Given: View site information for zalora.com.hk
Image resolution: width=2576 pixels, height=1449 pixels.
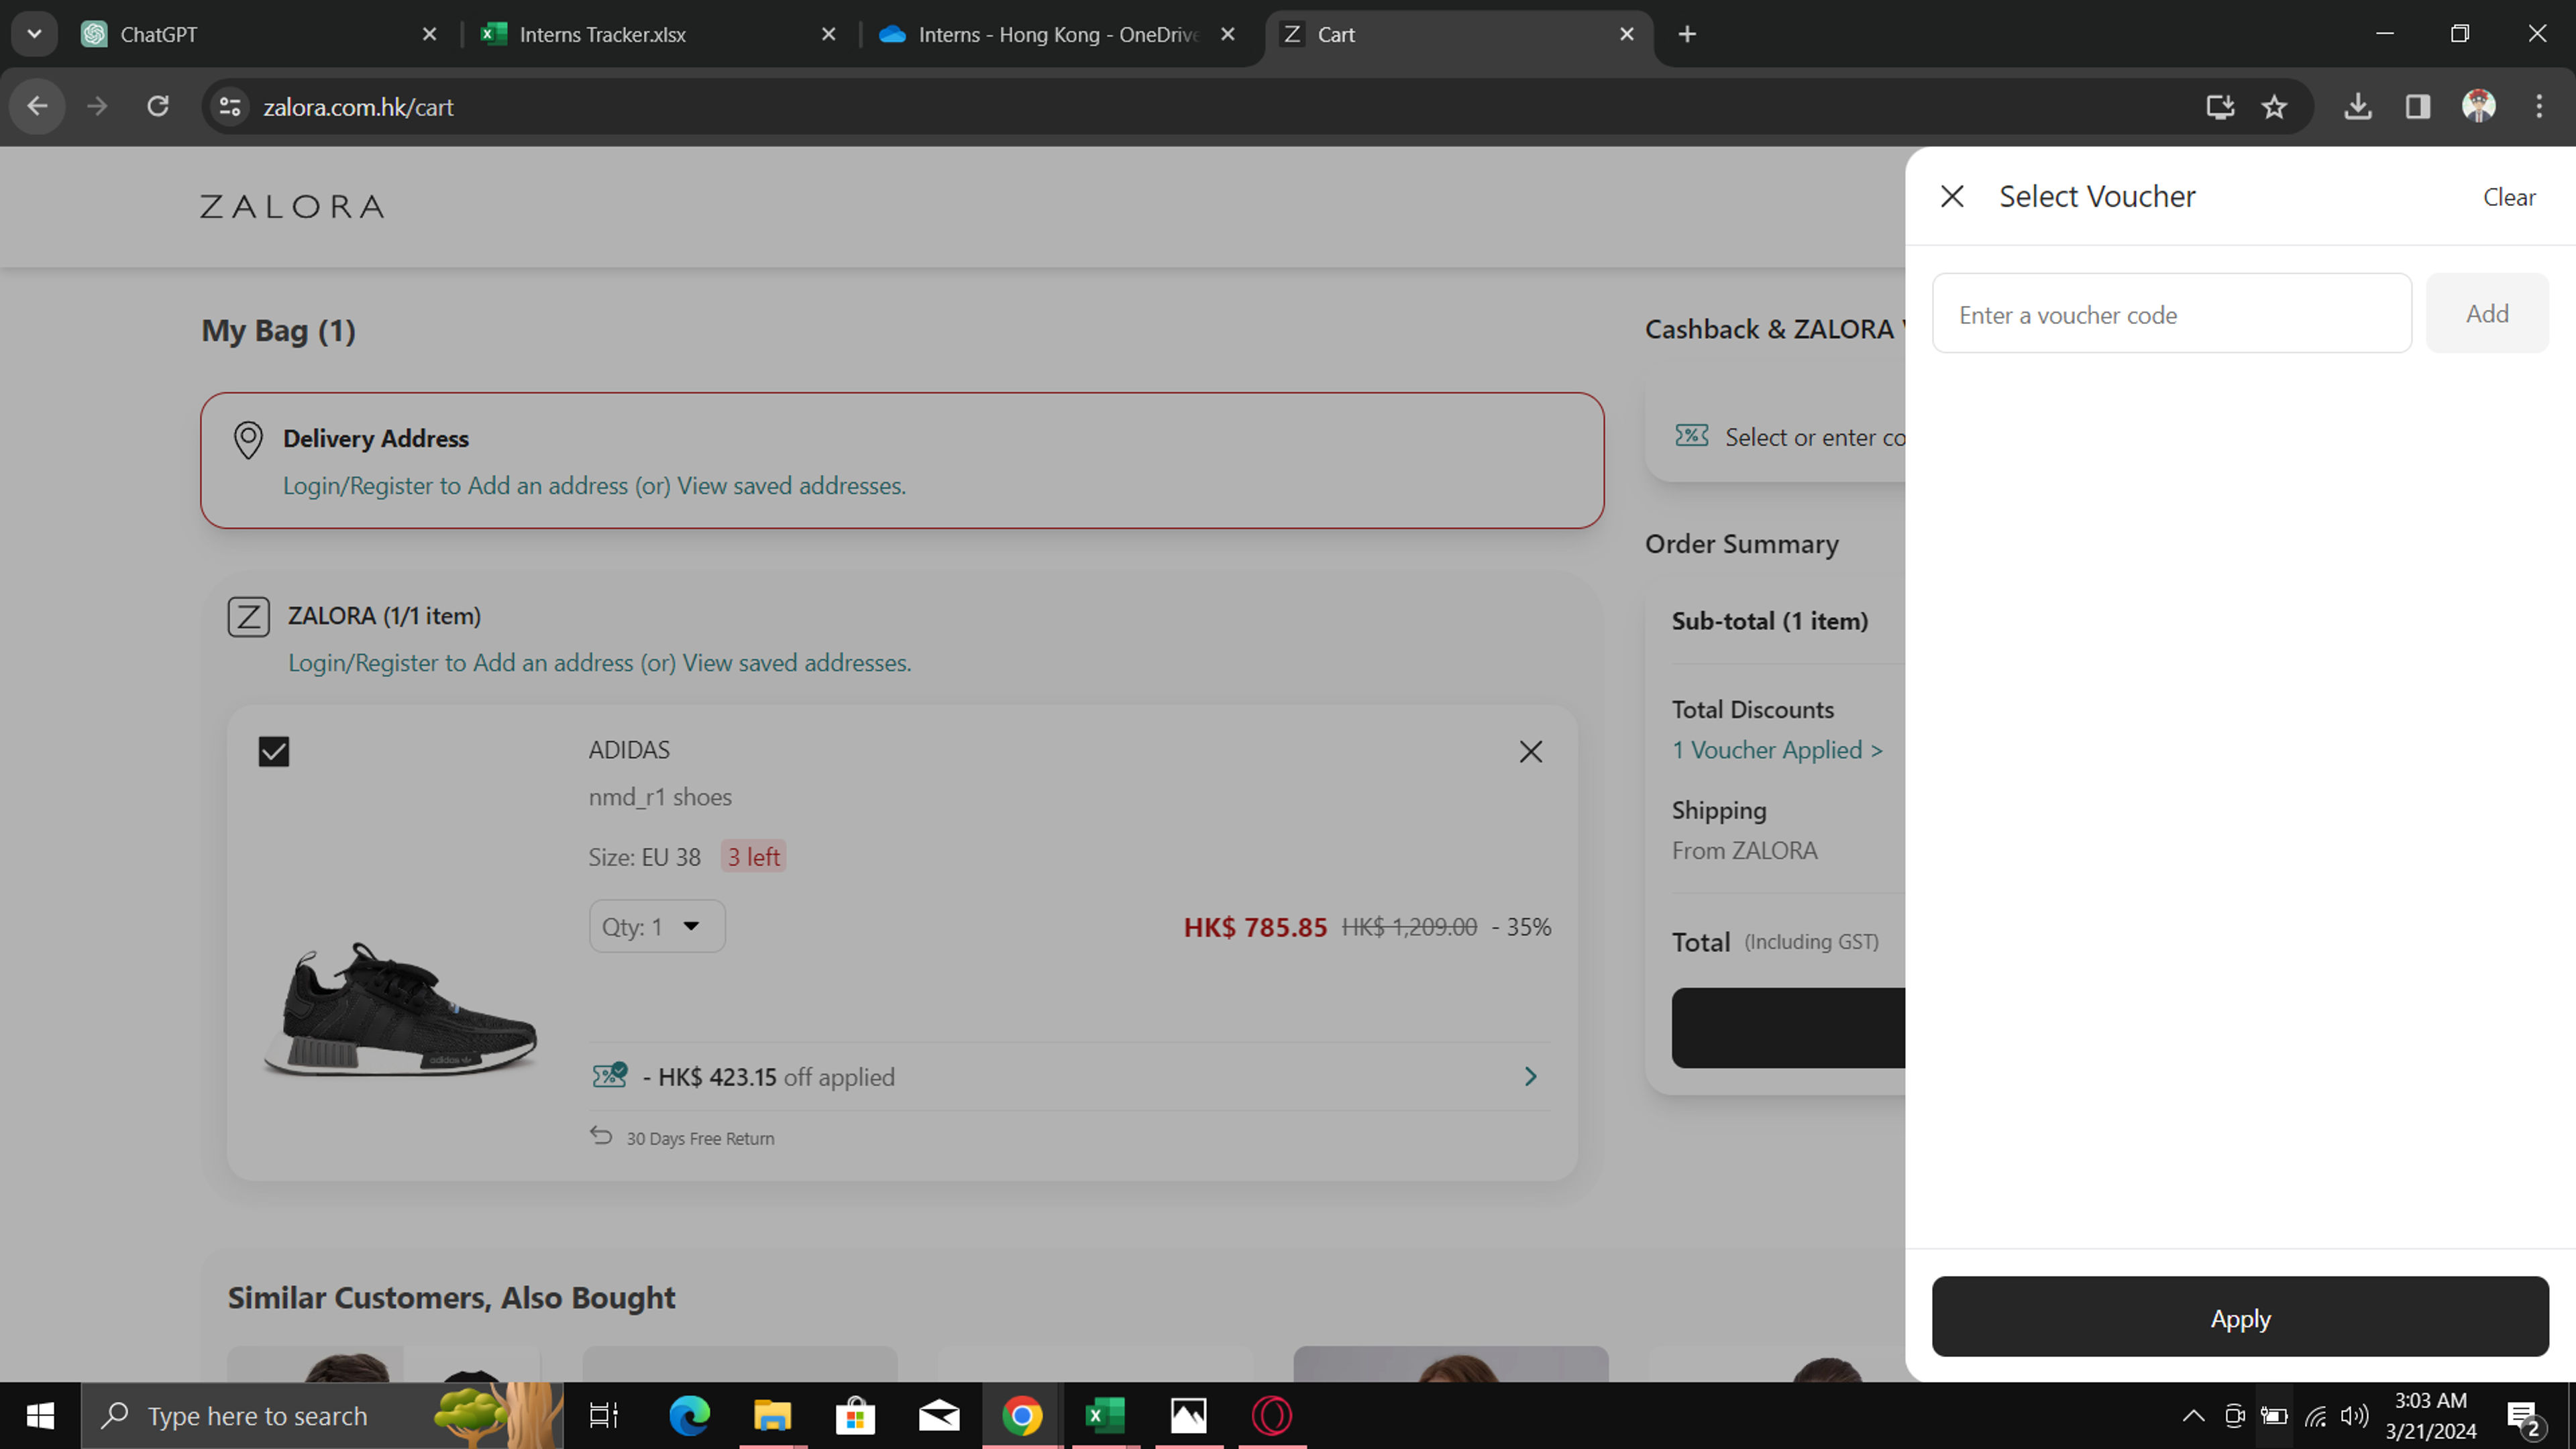Looking at the screenshot, I should point(230,106).
